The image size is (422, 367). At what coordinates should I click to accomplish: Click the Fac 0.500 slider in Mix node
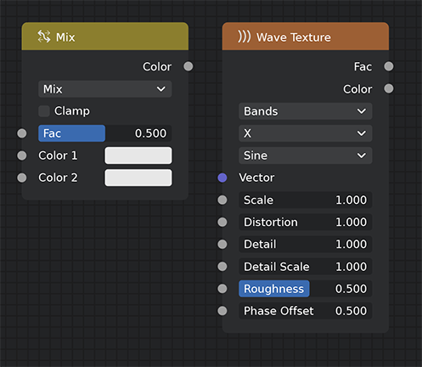[105, 133]
